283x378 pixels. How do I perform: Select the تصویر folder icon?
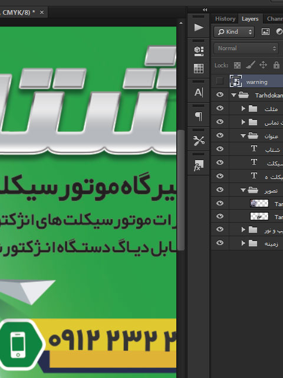[253, 190]
